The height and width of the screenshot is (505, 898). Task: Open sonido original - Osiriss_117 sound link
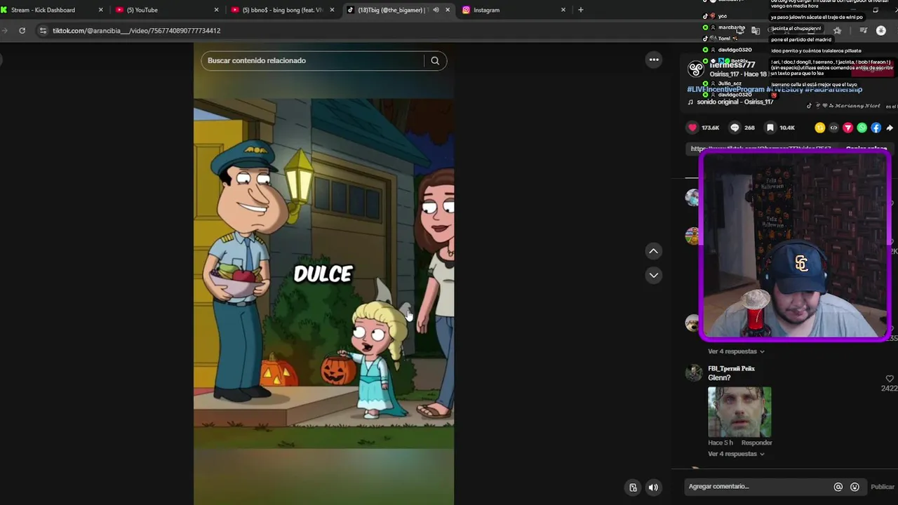click(735, 102)
